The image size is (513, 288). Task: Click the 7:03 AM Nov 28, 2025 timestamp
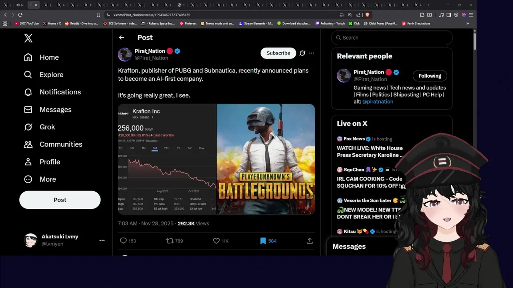pyautogui.click(x=145, y=224)
